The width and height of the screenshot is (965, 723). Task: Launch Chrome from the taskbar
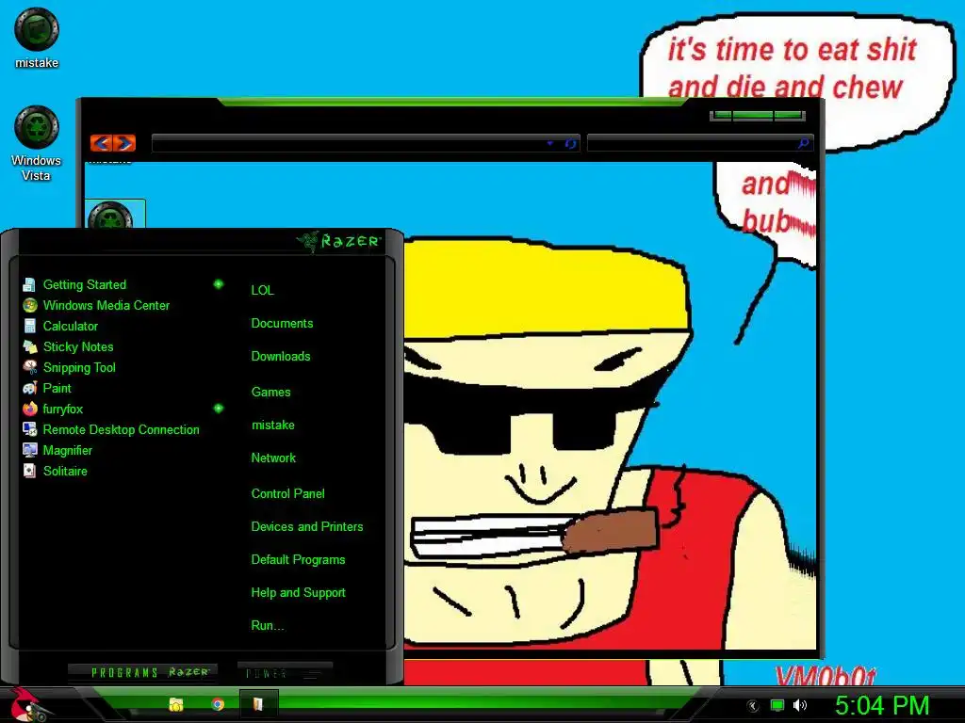[x=218, y=704]
